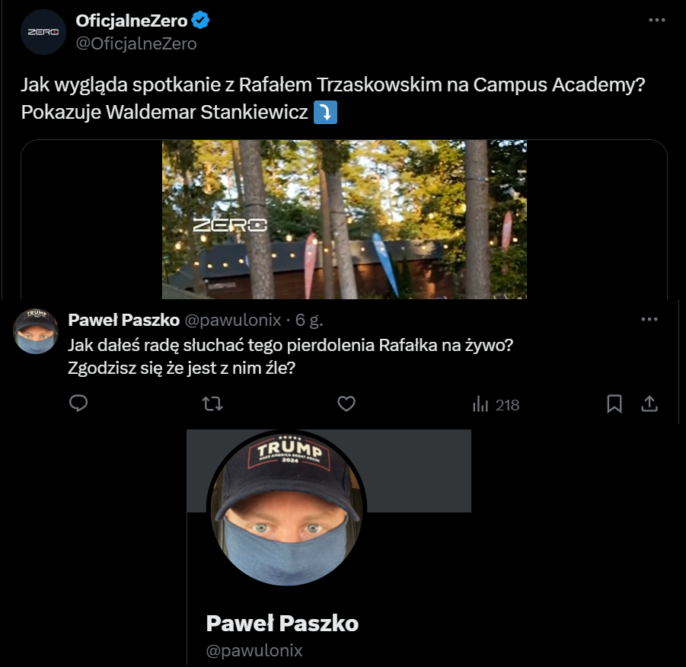686x667 pixels.
Task: Click the gray profile banner area
Action: pos(419,471)
